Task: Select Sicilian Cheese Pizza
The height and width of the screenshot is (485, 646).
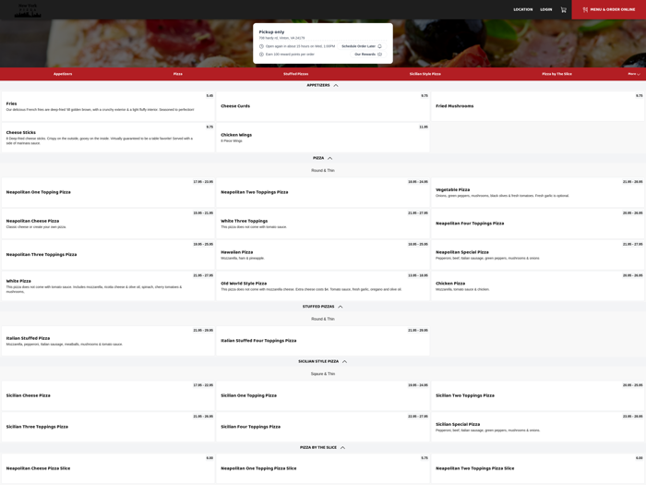Action: click(108, 396)
